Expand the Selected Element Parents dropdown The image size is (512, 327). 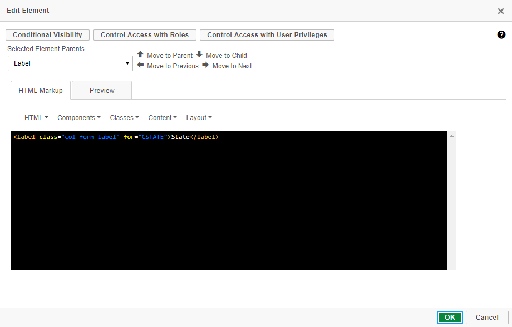click(x=70, y=63)
